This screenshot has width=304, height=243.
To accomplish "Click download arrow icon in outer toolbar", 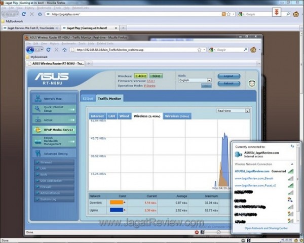I will pos(277,12).
